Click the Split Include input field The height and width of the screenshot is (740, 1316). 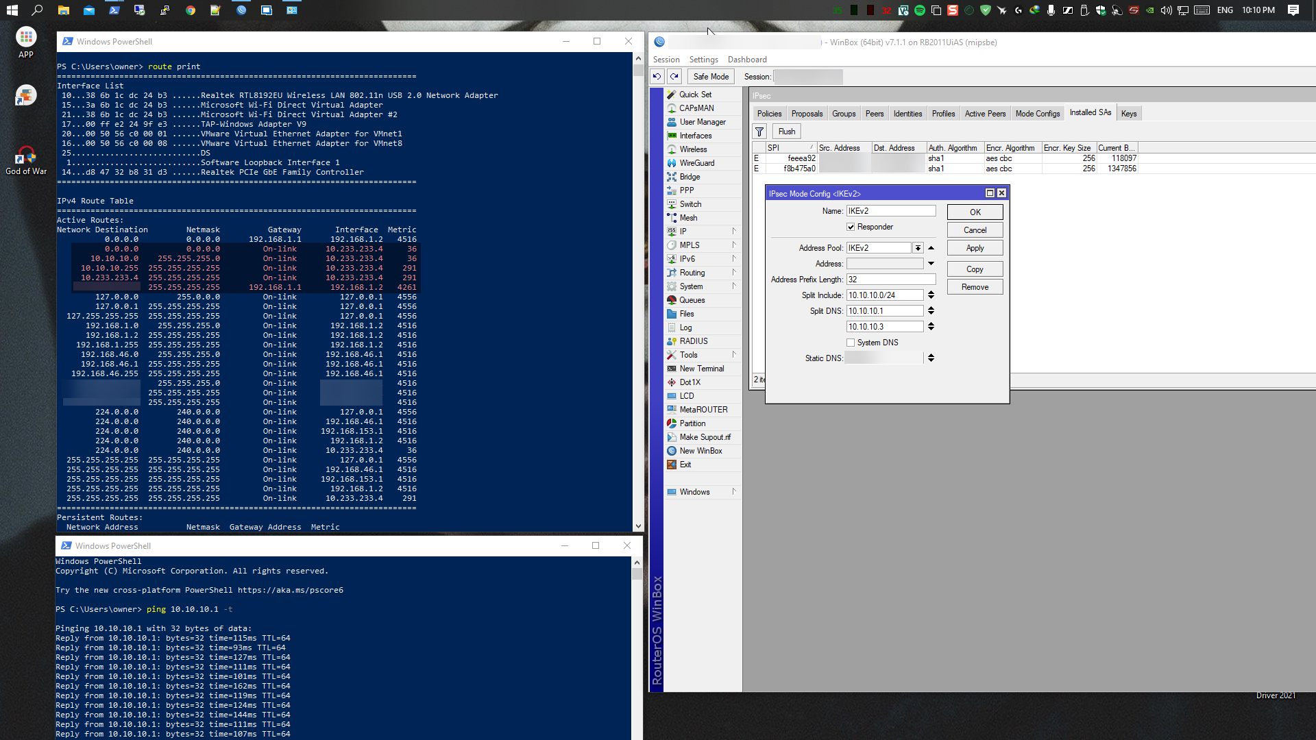click(884, 295)
